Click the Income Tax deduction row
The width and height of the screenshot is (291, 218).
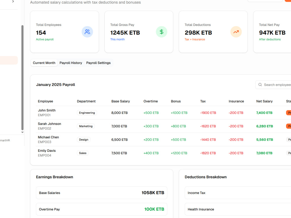click(238, 193)
